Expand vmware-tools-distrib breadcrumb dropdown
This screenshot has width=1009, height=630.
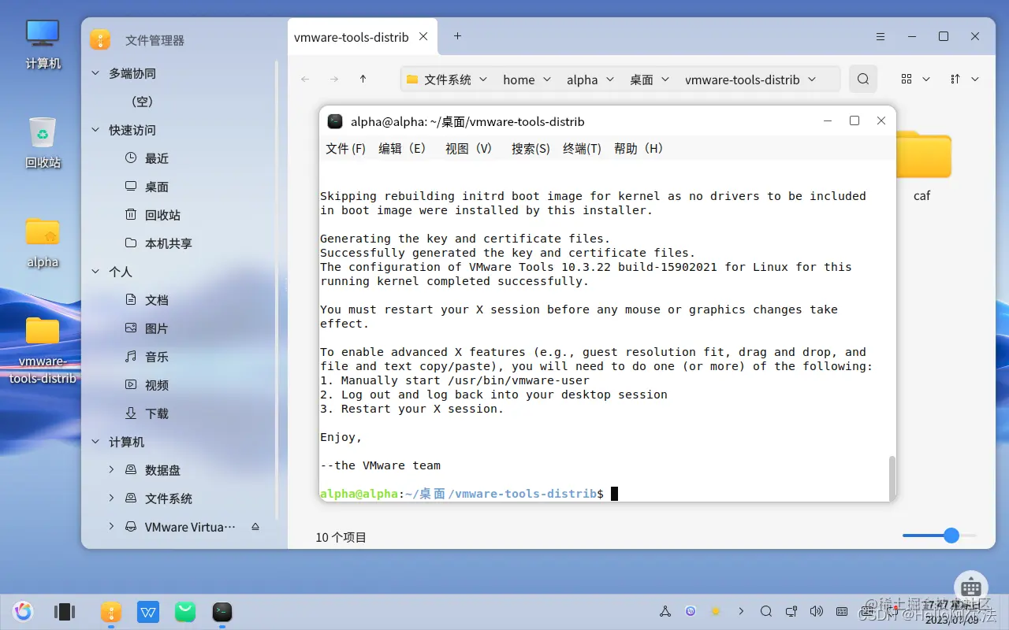pyautogui.click(x=812, y=79)
